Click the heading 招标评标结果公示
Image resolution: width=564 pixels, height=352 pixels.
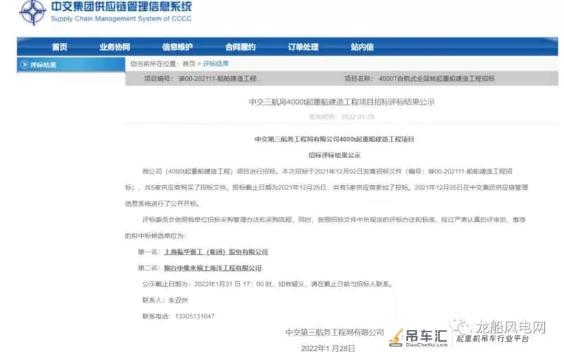pos(334,155)
